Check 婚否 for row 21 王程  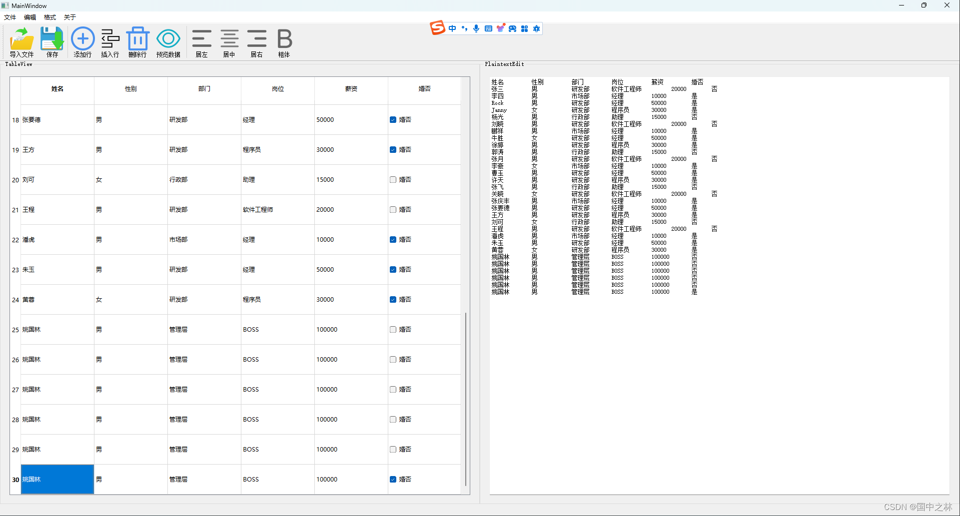(x=393, y=210)
